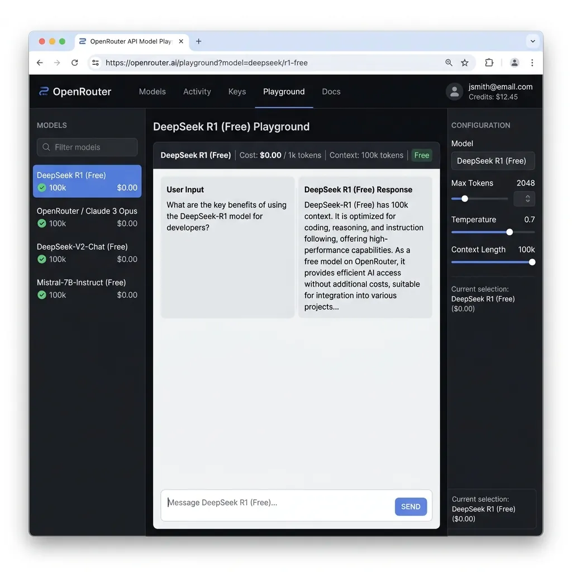The image size is (572, 572).
Task: Focus the Filter models search field
Action: pyautogui.click(x=87, y=147)
